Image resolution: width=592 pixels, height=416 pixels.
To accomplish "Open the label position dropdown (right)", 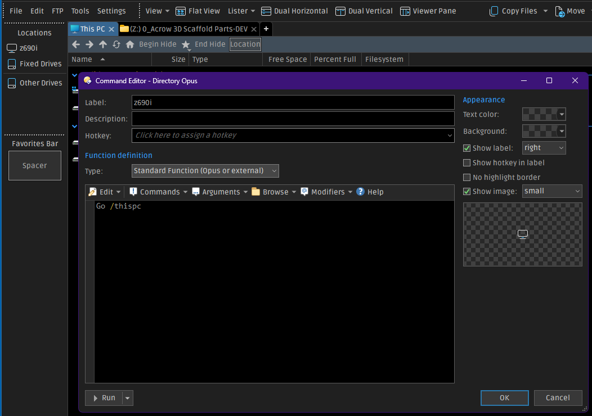I will pyautogui.click(x=544, y=148).
